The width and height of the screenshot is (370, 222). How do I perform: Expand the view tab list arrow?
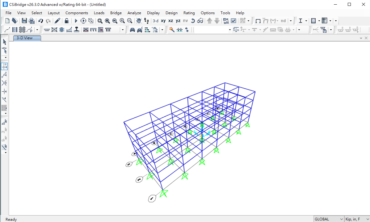(361, 38)
